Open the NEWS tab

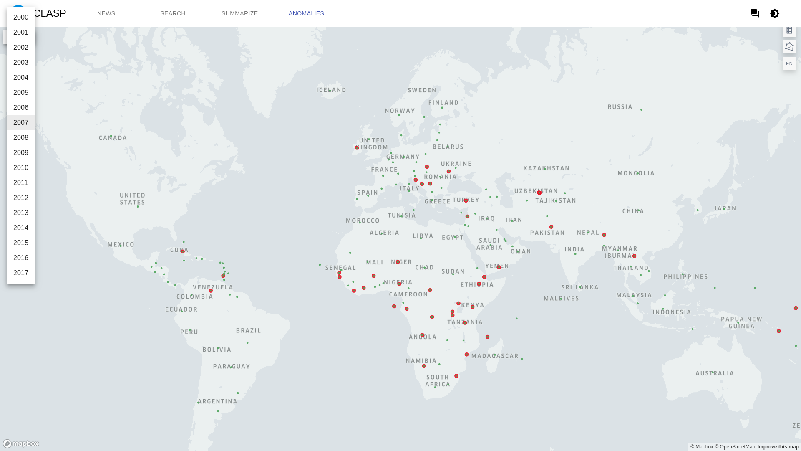[x=106, y=13]
